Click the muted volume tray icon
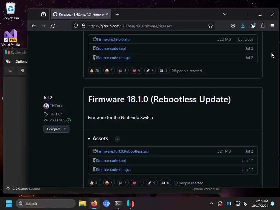This screenshot has width=280, height=210. [245, 203]
